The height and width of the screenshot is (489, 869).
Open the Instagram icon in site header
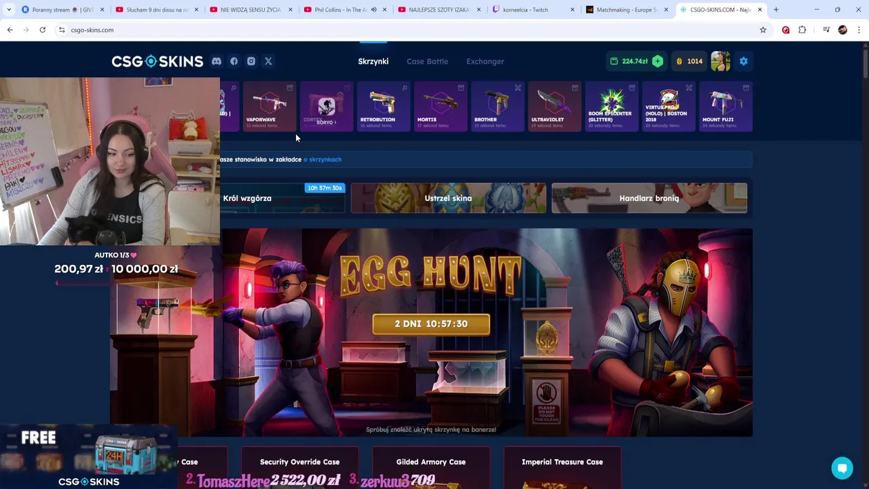point(251,61)
